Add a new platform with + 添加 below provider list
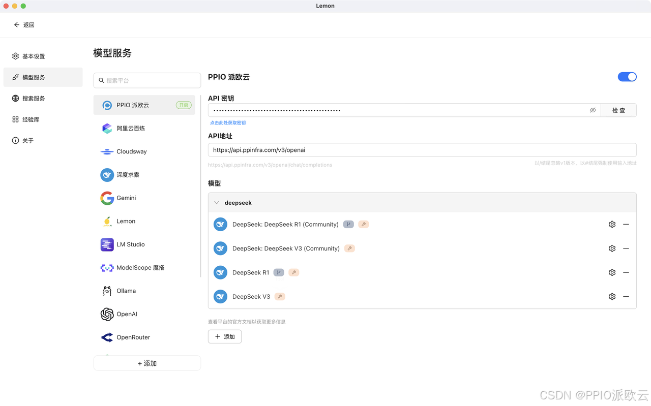The width and height of the screenshot is (651, 406). (147, 363)
